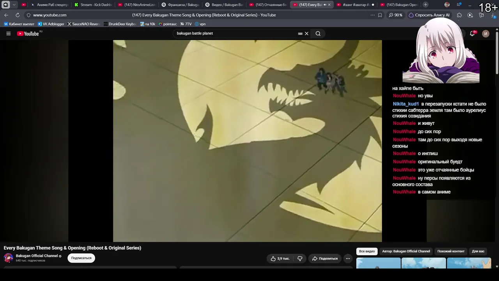Reload the current page
This screenshot has height=281, width=499.
pos(18,15)
